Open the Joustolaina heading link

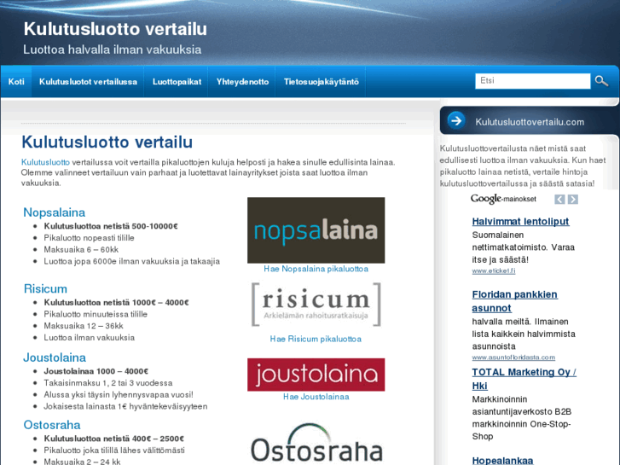55,357
